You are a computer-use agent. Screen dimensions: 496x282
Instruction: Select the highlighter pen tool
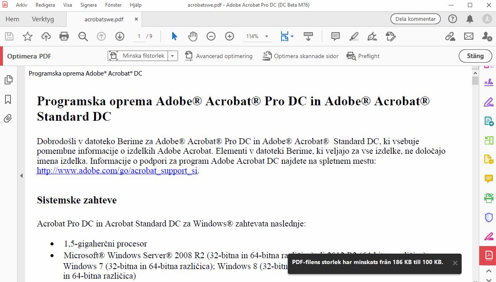tap(354, 37)
